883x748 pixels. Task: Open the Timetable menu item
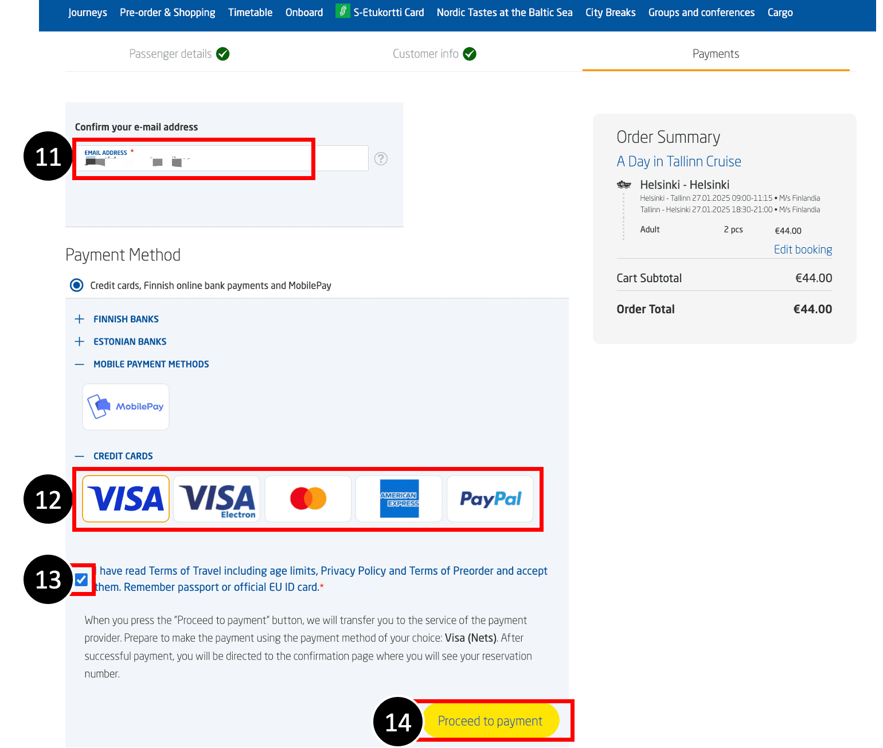pos(251,13)
